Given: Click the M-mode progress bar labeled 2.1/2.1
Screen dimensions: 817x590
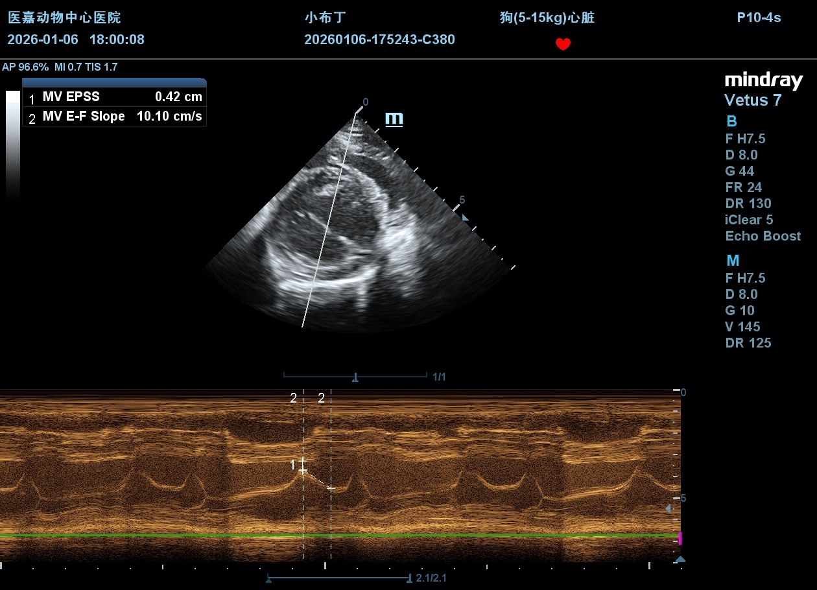Looking at the screenshot, I should pyautogui.click(x=338, y=578).
